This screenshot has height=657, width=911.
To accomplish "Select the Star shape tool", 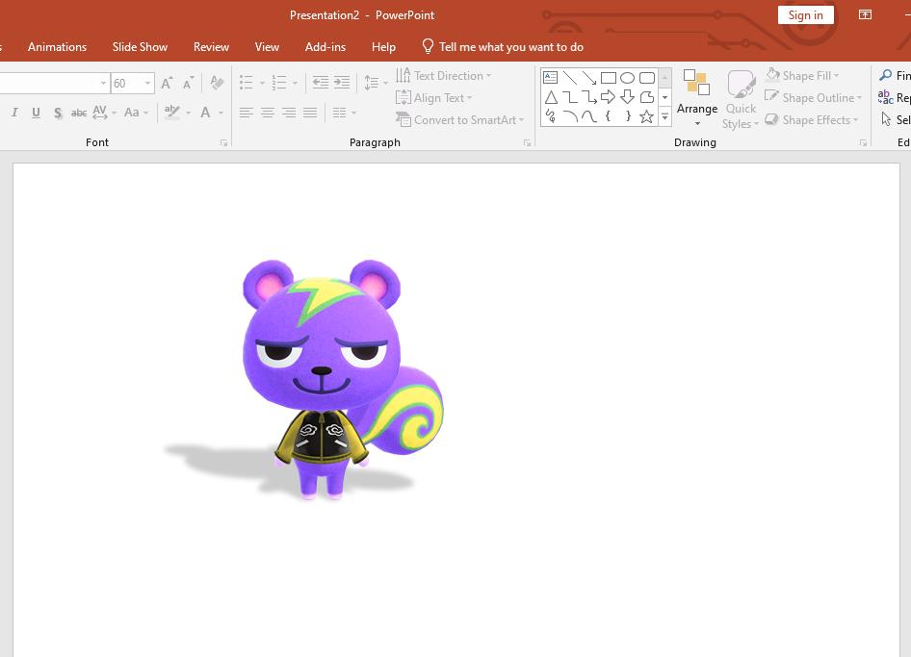I will 646,116.
